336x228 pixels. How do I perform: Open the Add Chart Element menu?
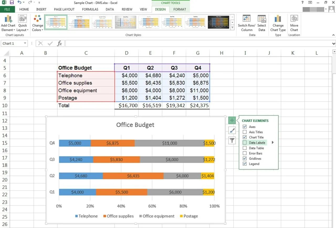click(8, 23)
